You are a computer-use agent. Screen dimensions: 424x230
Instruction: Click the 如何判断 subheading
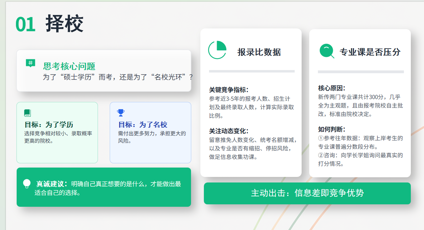click(x=332, y=129)
